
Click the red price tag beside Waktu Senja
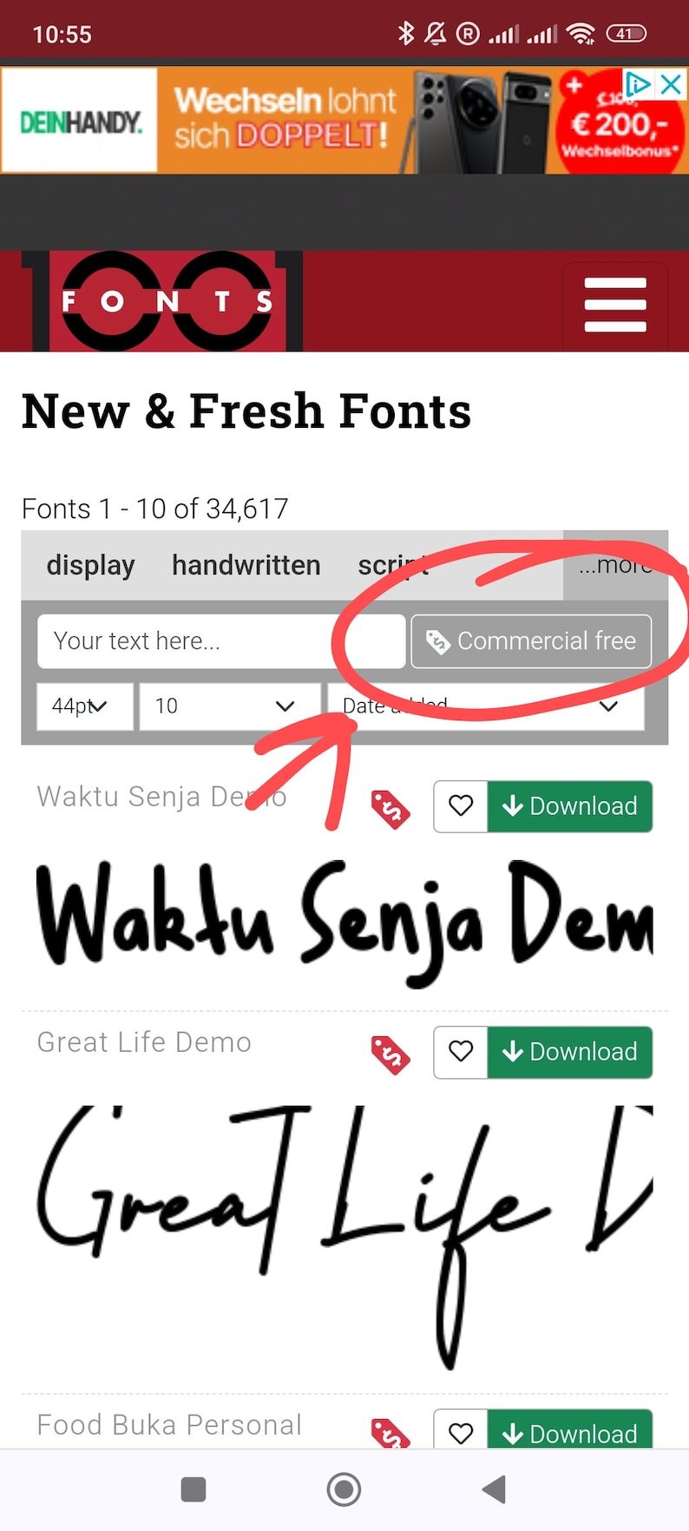tap(390, 809)
